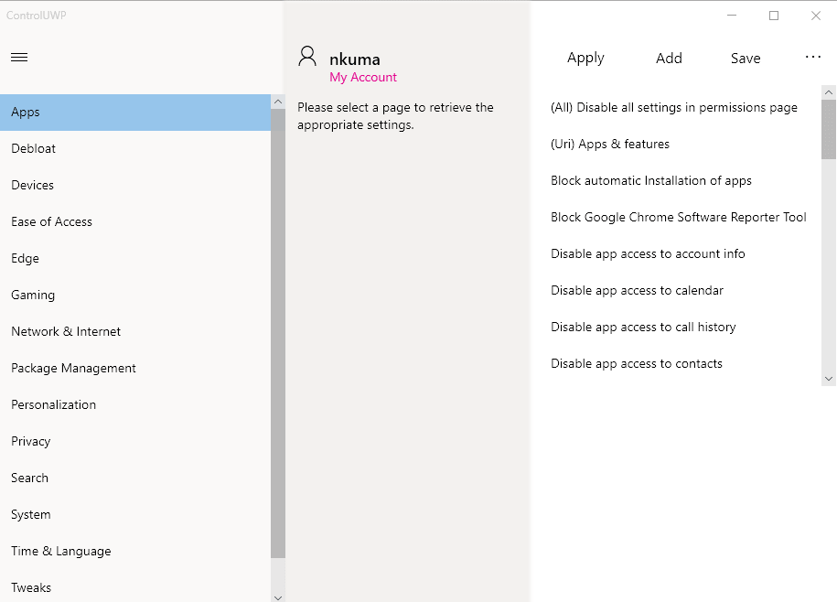Viewport: 837px width, 602px height.
Task: Click the Save button
Action: 745,59
